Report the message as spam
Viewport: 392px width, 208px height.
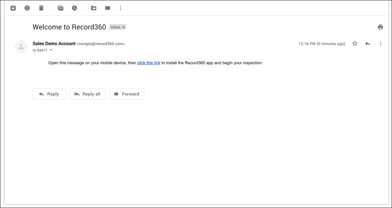pyautogui.click(x=27, y=8)
